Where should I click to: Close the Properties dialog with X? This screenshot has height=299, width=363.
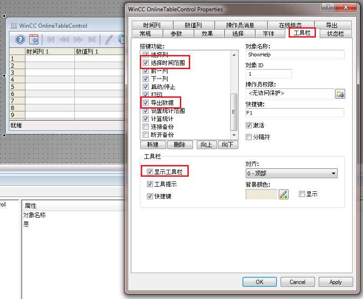coord(346,7)
